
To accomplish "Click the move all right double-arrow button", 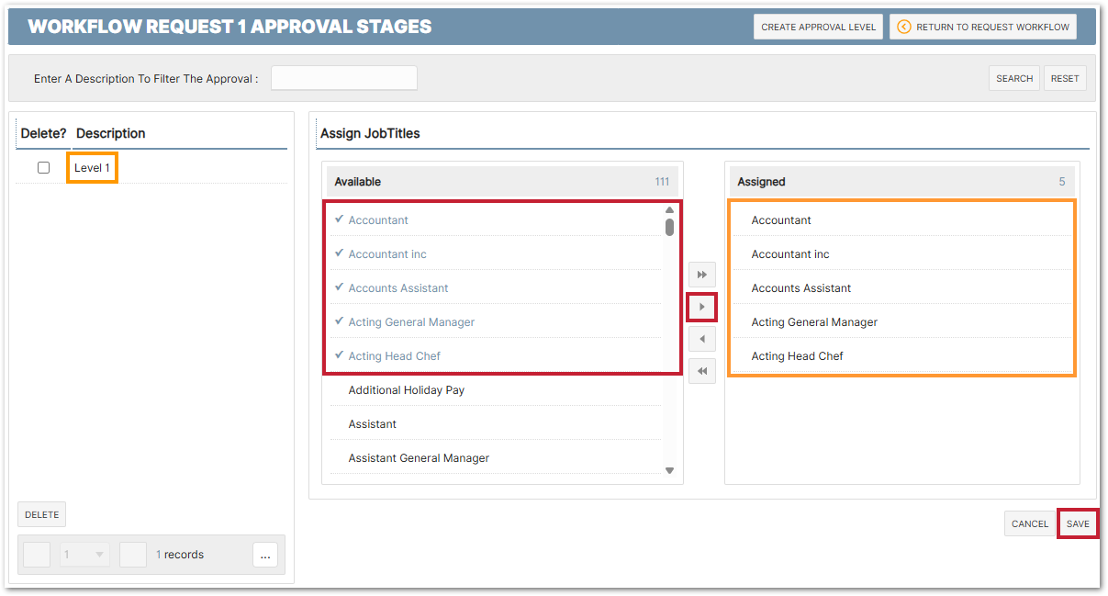I will tap(701, 275).
